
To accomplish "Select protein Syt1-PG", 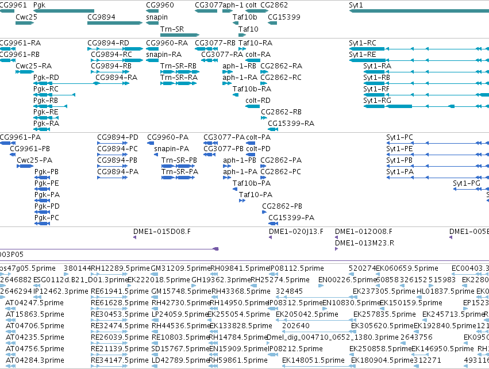I will [x=471, y=189].
